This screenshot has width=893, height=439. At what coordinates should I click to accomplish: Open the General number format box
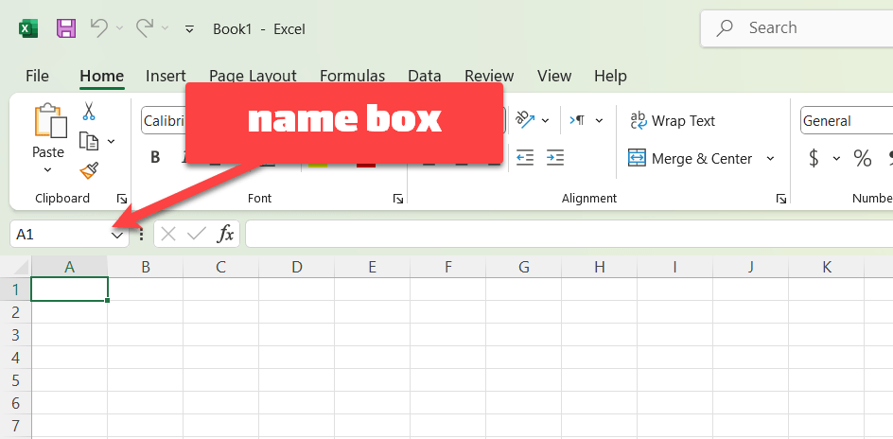(x=847, y=121)
